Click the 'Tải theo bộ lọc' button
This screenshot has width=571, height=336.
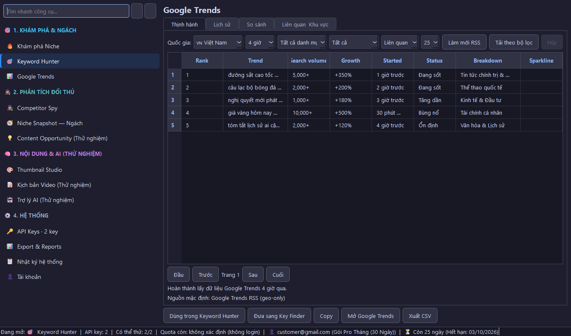pos(514,42)
